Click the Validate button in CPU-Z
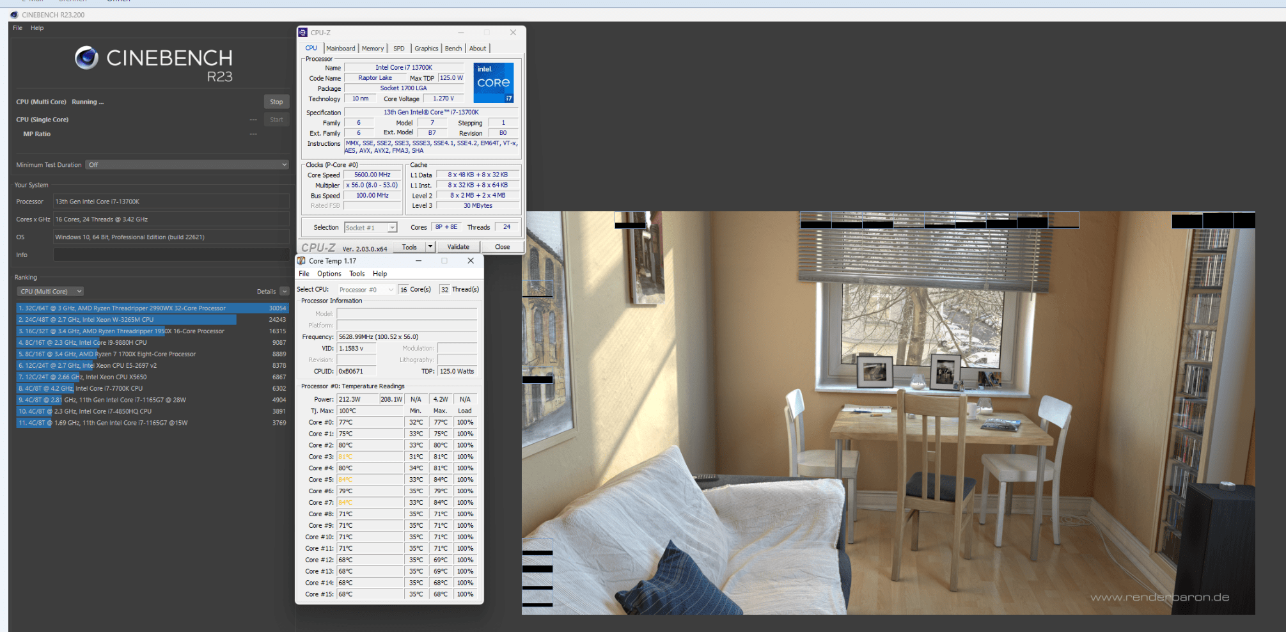 [458, 247]
